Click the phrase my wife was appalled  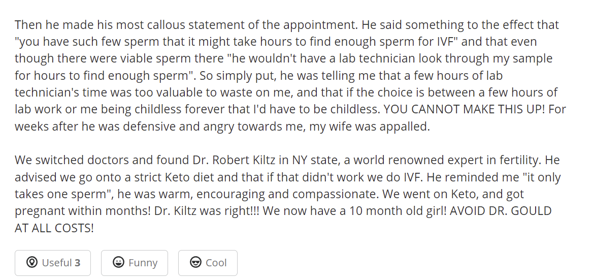click(370, 127)
